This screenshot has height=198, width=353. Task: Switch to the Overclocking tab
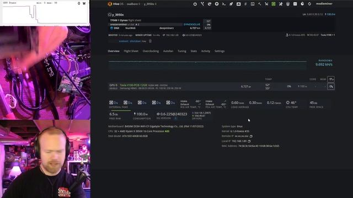151,51
